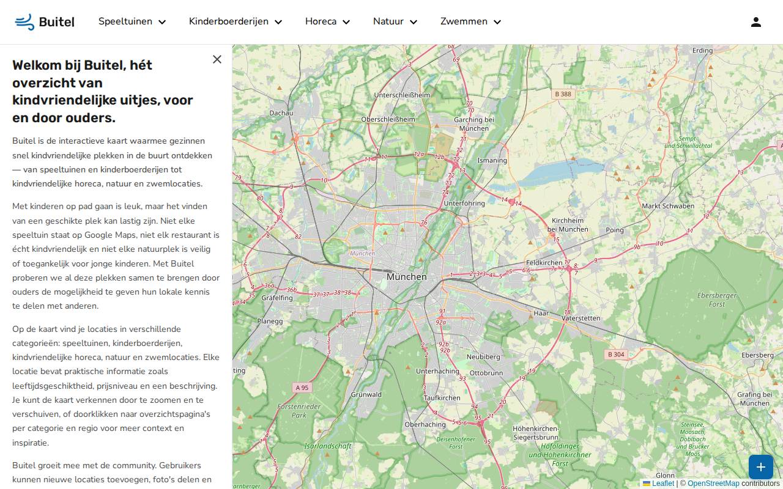The width and height of the screenshot is (783, 489).
Task: Open the Horeca menu
Action: pos(328,21)
